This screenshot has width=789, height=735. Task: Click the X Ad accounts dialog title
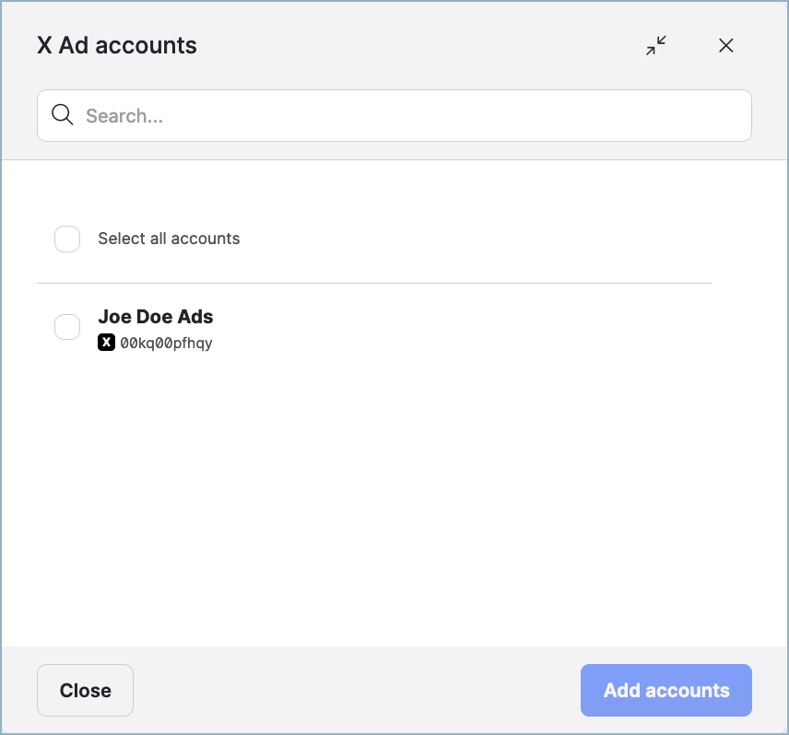tap(117, 45)
